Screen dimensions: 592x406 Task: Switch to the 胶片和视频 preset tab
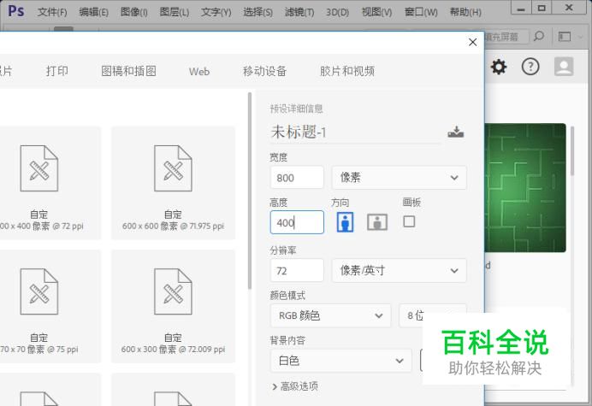coord(347,71)
